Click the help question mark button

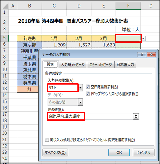pos(142,54)
